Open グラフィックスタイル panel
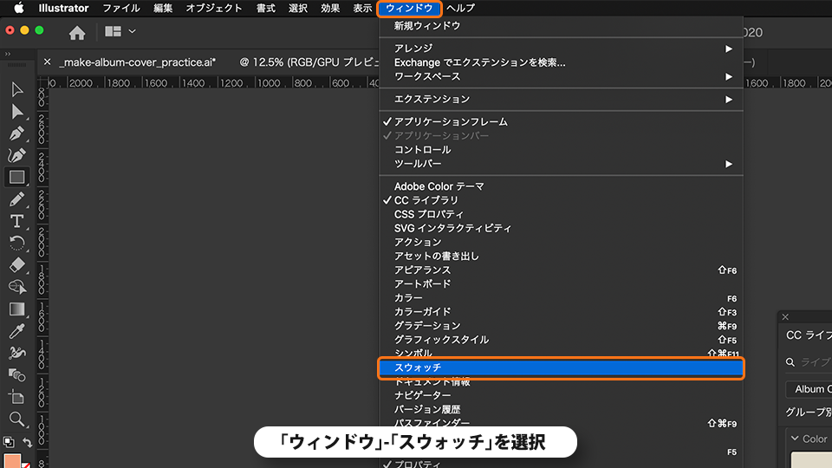 click(561, 340)
